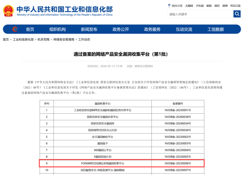243x175 pixels.
Task: Click cell 补天漏洞响应平台
Action: coord(103,137)
